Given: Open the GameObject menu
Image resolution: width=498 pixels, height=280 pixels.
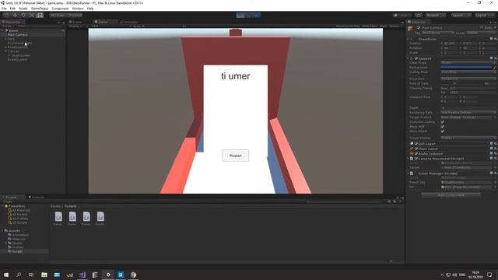Looking at the screenshot, I should click(40, 9).
